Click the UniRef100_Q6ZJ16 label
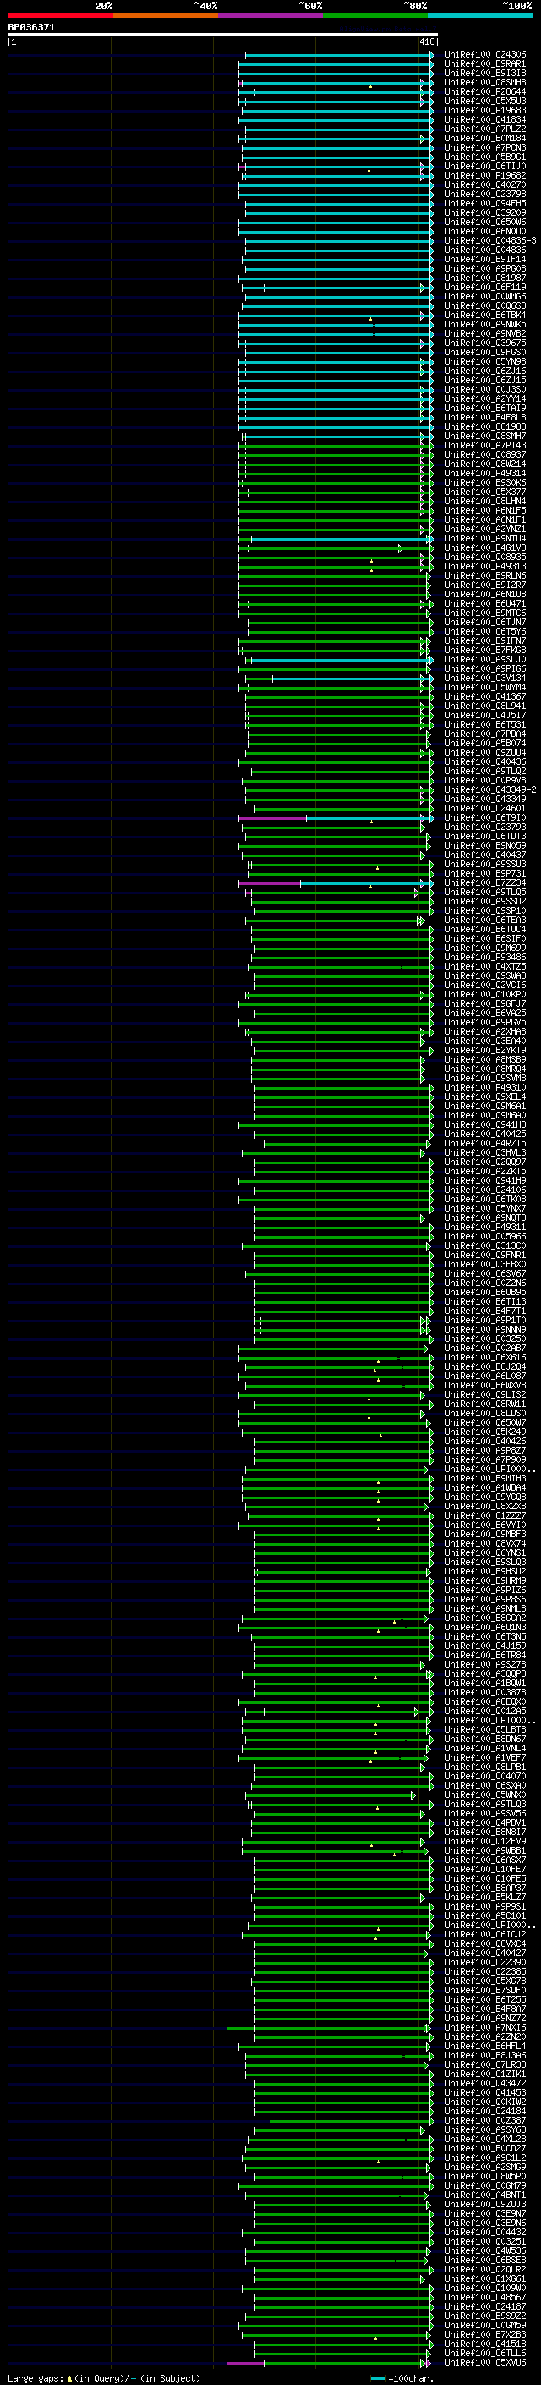 pos(484,371)
